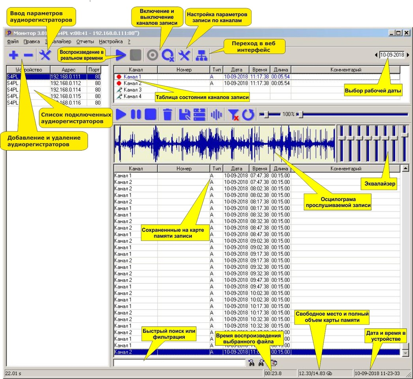Toggle the record channel circle icon
This screenshot has width=413, height=379.
coord(152,56)
